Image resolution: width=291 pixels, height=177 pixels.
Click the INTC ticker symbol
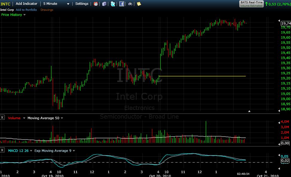click(x=5, y=4)
